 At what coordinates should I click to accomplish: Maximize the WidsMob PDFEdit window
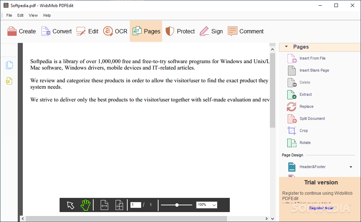(x=336, y=5)
